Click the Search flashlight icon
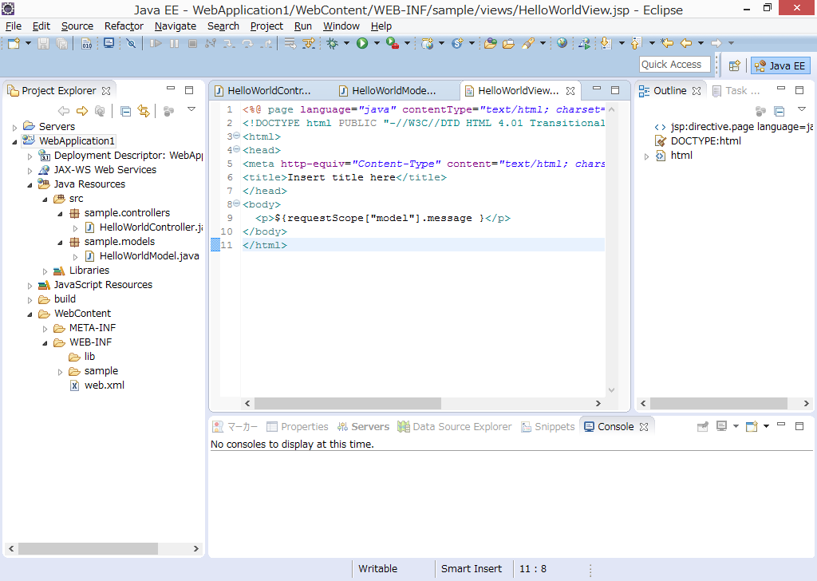 click(x=528, y=43)
